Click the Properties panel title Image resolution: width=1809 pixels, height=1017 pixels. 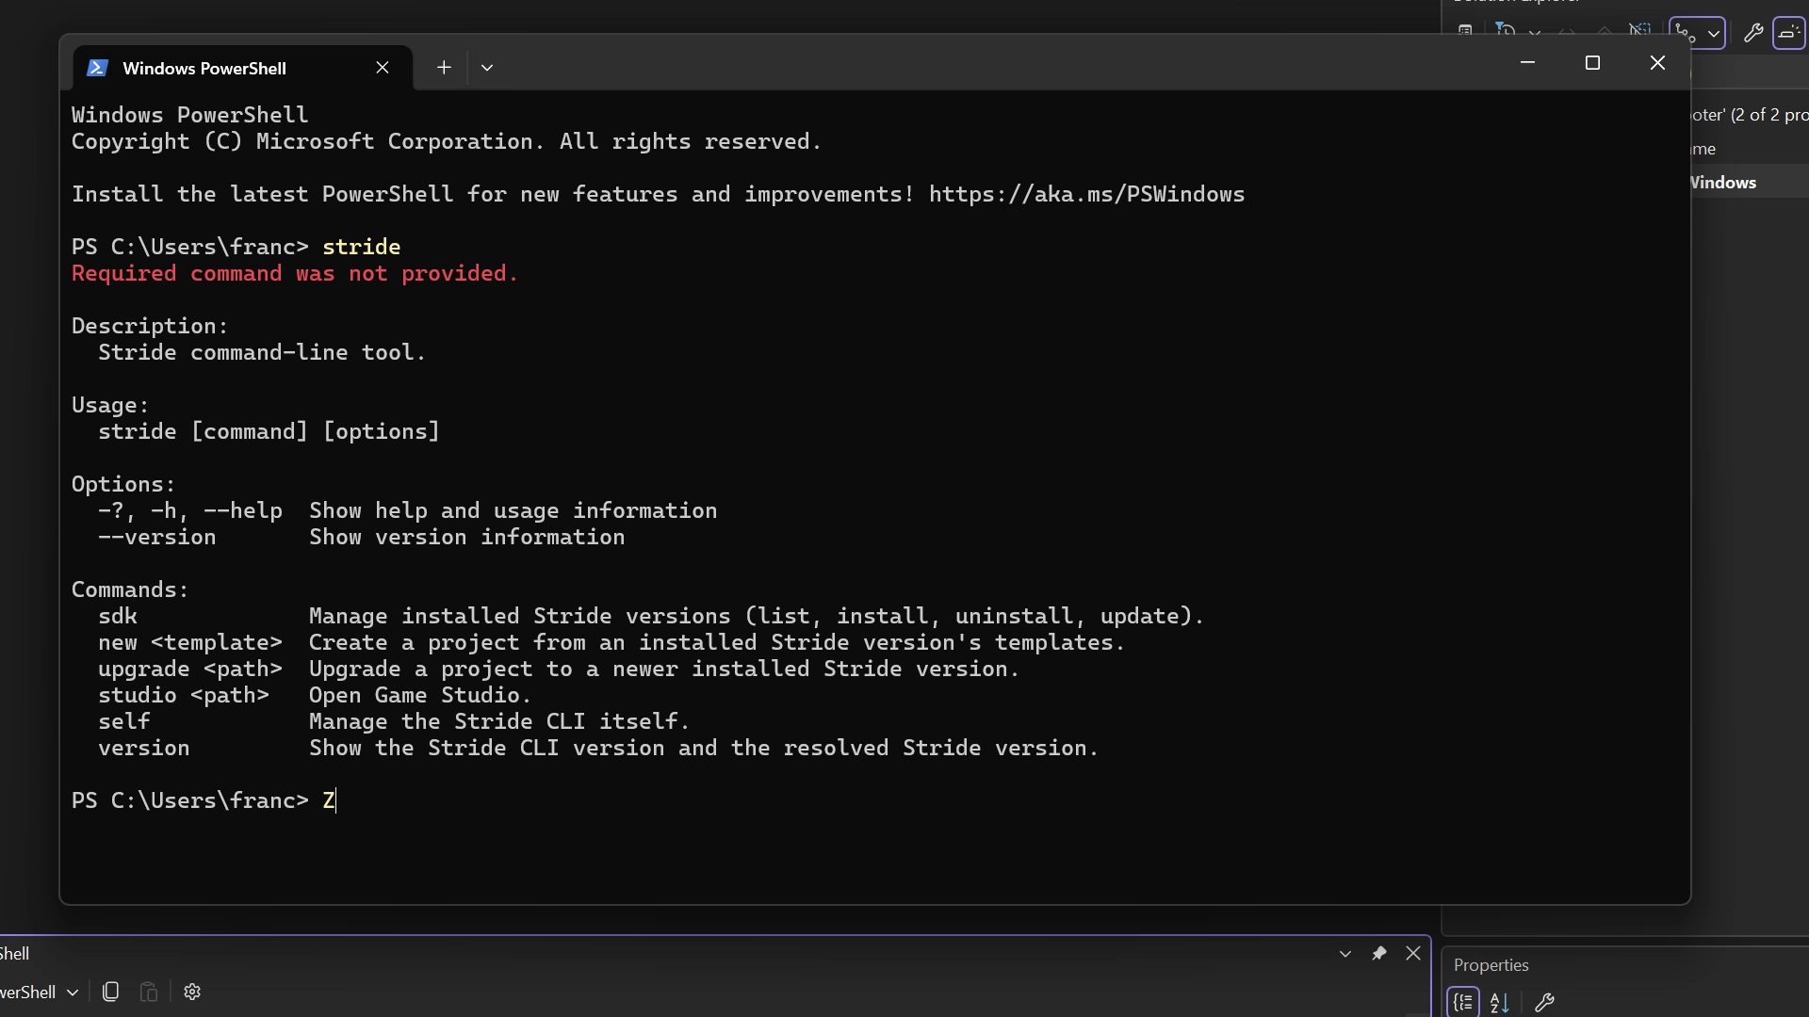[1491, 965]
